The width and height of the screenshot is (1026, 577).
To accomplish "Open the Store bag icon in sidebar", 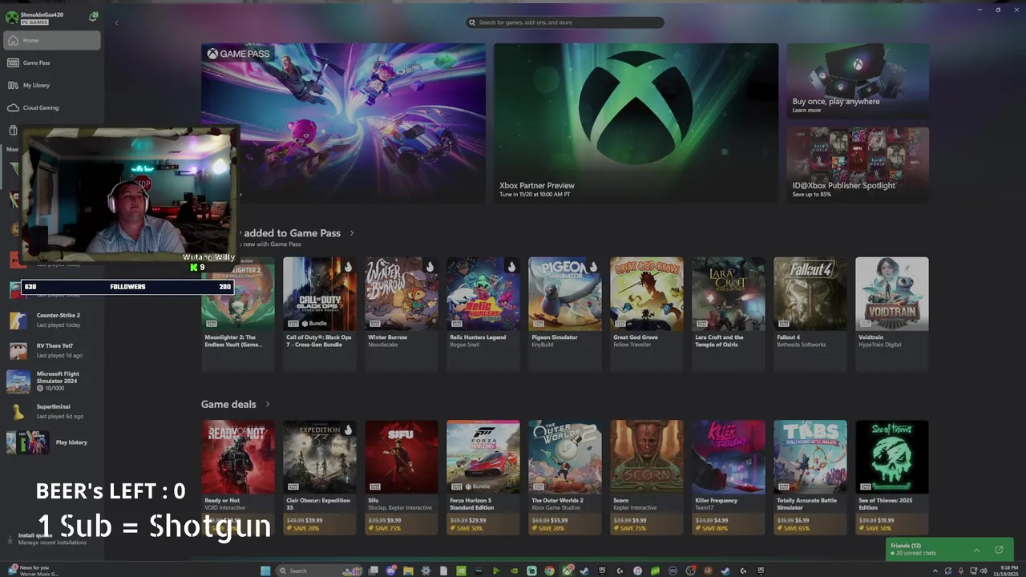I will 13,130.
